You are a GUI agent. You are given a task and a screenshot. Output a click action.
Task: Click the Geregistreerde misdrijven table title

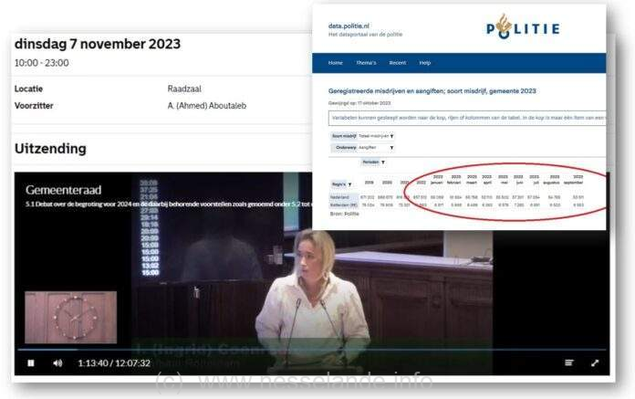432,91
